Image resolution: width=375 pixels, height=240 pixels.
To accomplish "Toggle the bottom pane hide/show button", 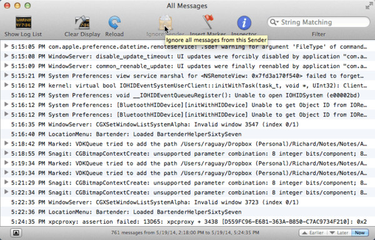I will (x=16, y=232).
